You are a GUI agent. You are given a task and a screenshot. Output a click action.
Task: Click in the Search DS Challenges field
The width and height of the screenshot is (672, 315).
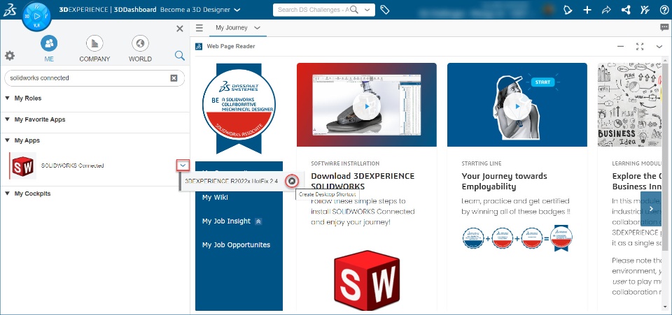coord(312,10)
